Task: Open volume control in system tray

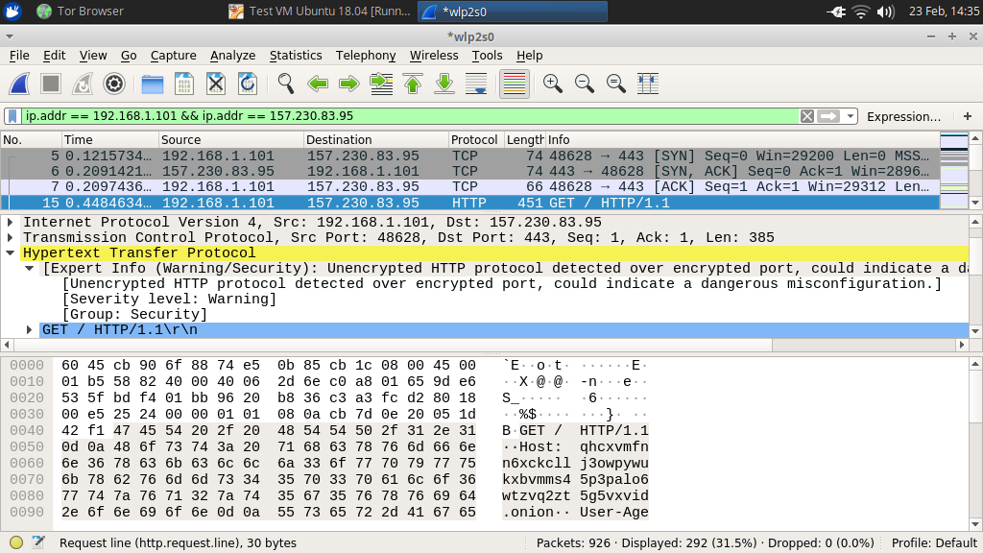Action: point(885,12)
